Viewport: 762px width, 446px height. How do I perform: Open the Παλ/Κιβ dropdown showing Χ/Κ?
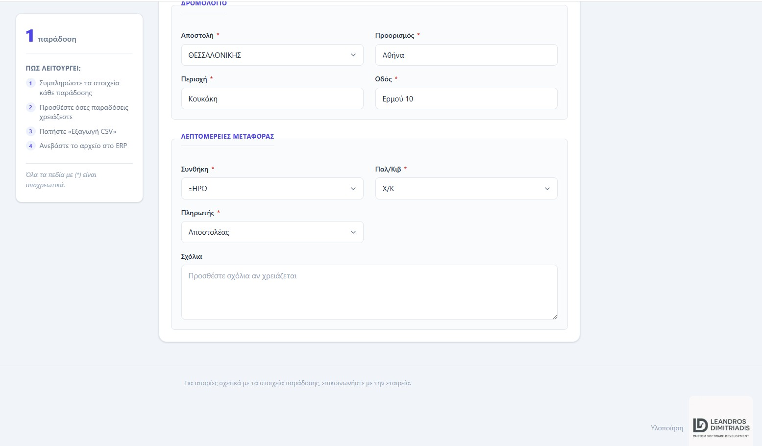click(x=466, y=188)
